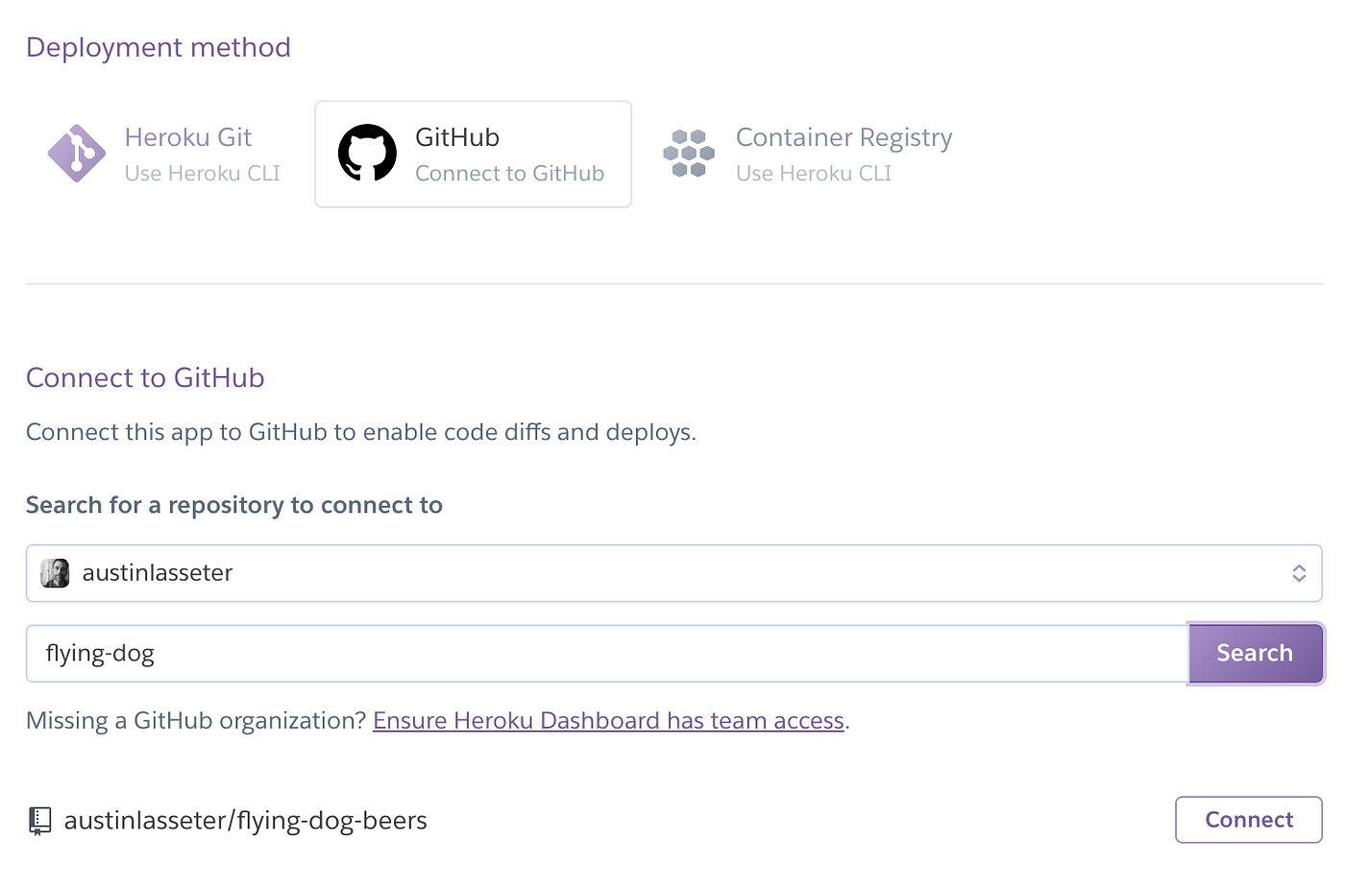This screenshot has width=1345, height=889.
Task: Click the Search button
Action: (1256, 653)
